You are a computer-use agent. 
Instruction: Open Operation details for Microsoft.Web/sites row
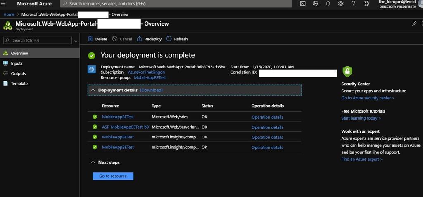point(267,117)
